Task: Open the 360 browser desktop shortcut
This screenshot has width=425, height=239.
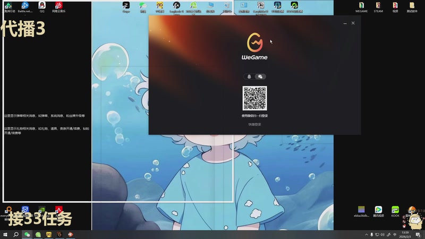Action: pos(193,7)
